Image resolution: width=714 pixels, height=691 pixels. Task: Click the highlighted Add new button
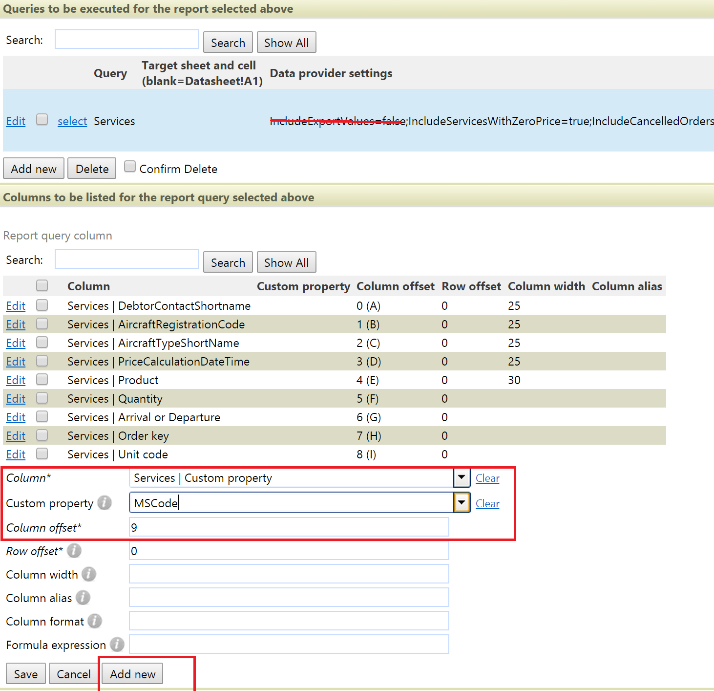click(x=131, y=673)
